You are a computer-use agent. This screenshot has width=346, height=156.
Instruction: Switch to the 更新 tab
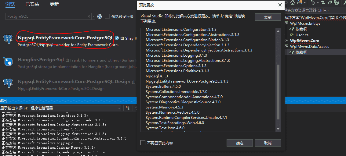pyautogui.click(x=54, y=4)
